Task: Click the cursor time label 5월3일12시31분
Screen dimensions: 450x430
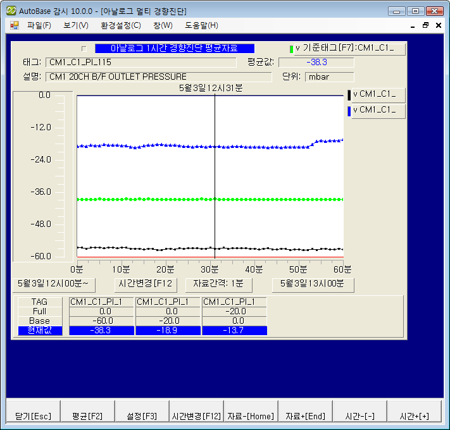Action: 211,88
